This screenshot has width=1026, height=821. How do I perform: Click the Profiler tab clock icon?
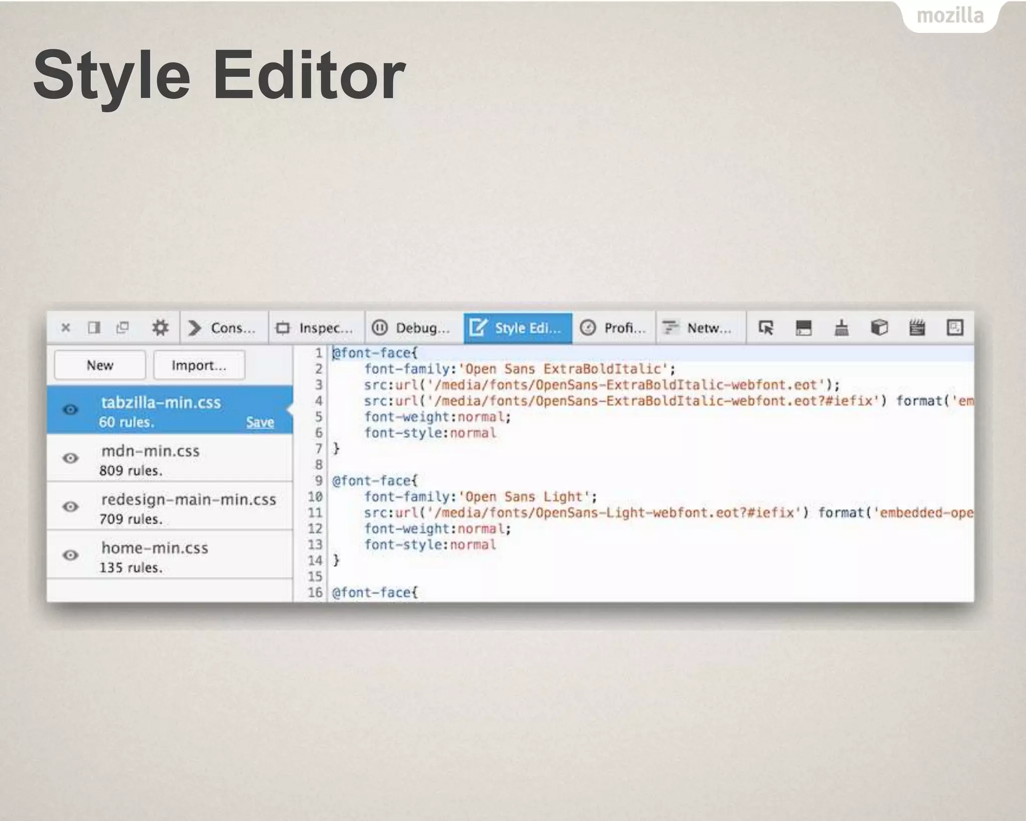click(588, 328)
